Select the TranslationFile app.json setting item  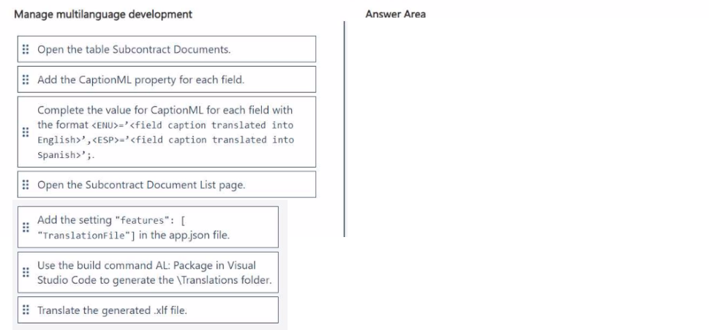pos(148,227)
